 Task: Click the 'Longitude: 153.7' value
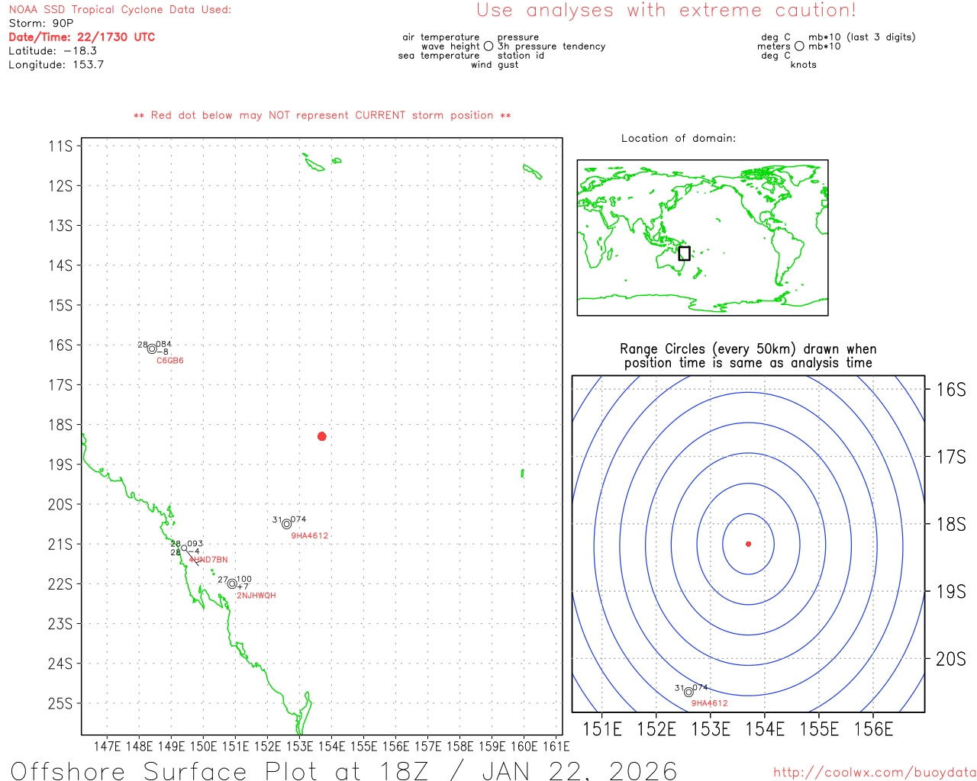[x=56, y=65]
